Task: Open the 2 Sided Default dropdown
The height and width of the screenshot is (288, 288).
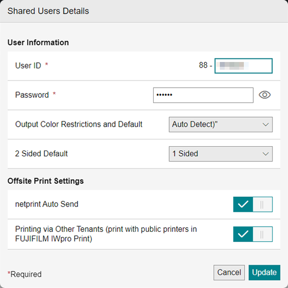Action: click(x=221, y=154)
